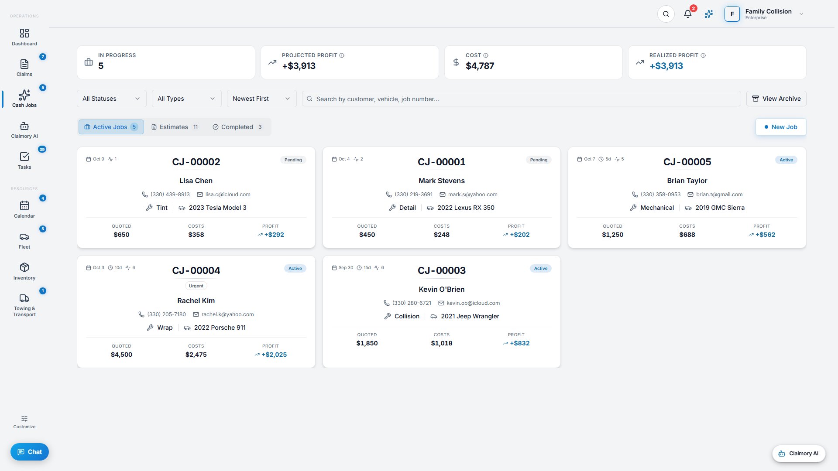Open notifications bell icon
The image size is (838, 471).
coord(688,14)
